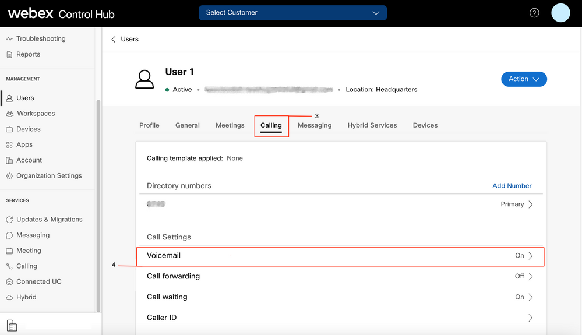Switch to the Devices tab

tap(425, 125)
